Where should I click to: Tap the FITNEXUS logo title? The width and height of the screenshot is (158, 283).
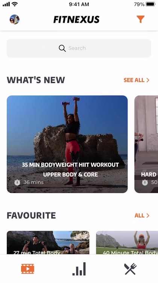pos(76,19)
